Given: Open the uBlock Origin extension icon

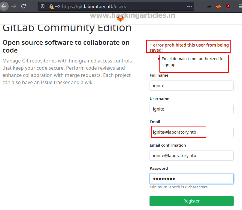Looking at the screenshot, I should click(x=228, y=7).
